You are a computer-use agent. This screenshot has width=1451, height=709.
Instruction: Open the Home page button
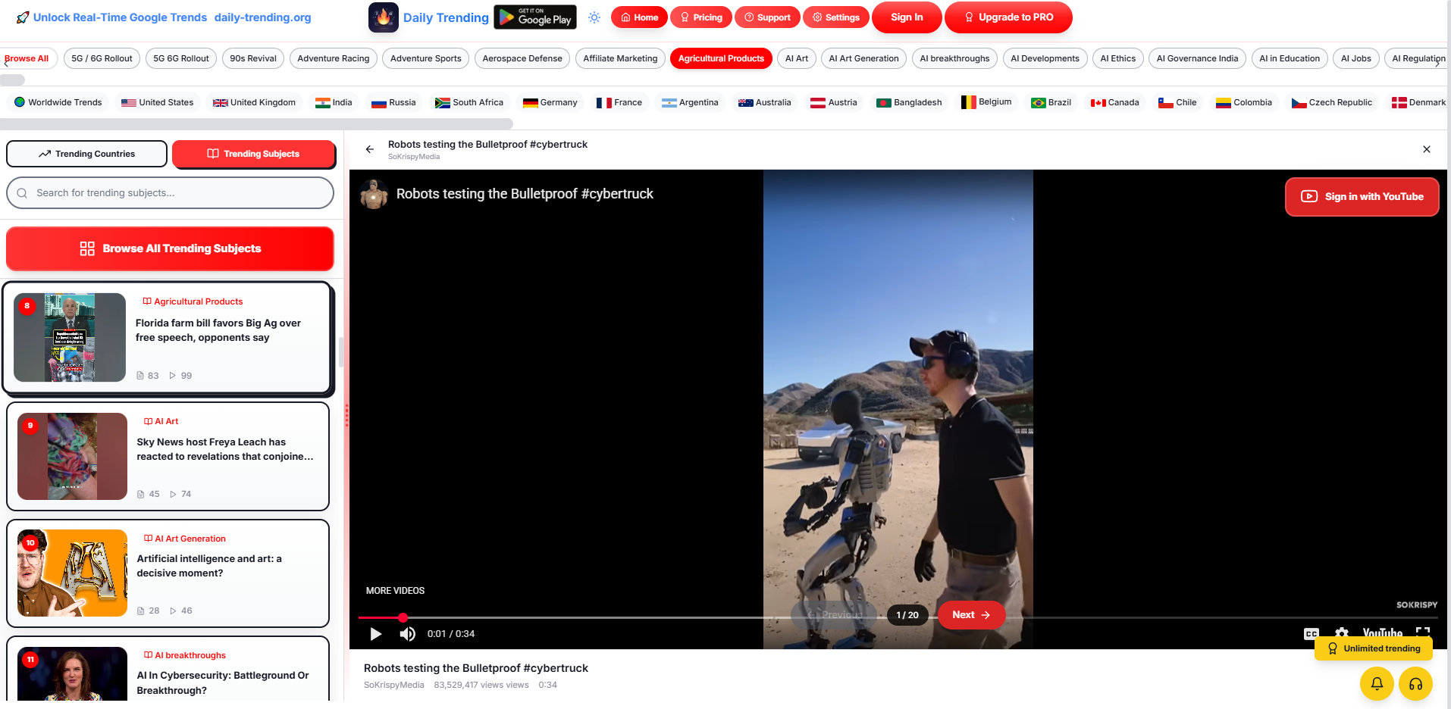639,17
